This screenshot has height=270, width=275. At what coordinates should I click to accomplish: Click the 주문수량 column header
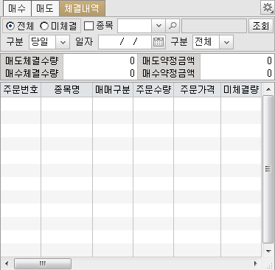click(153, 90)
